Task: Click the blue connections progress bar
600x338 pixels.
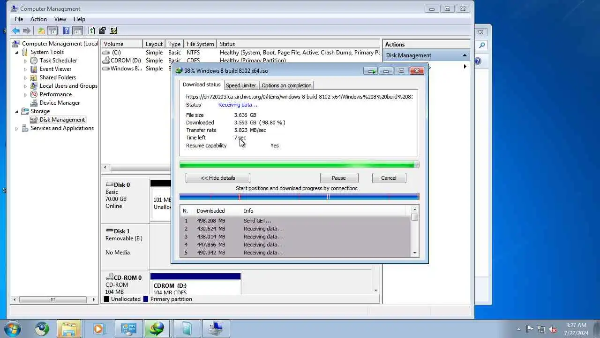Action: point(299,197)
